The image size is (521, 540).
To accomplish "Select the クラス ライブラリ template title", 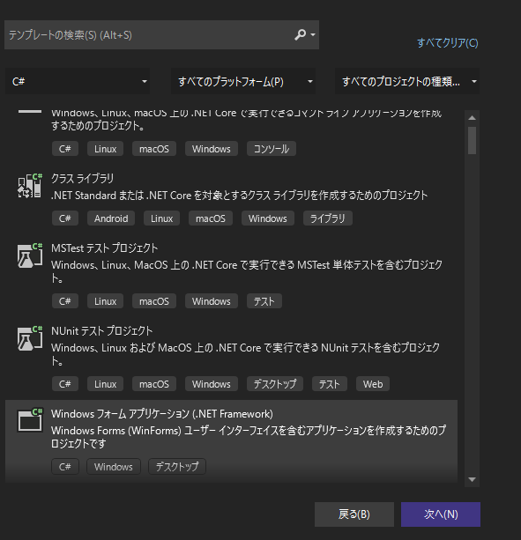I will click(x=82, y=179).
